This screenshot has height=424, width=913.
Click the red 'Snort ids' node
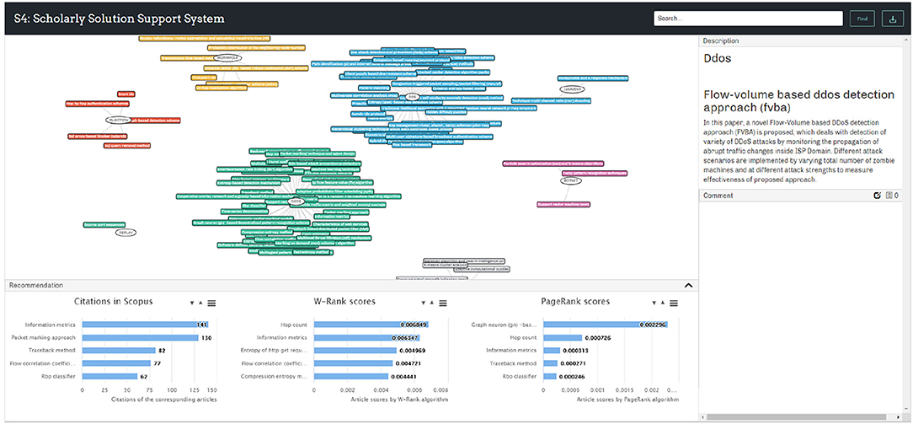[126, 94]
